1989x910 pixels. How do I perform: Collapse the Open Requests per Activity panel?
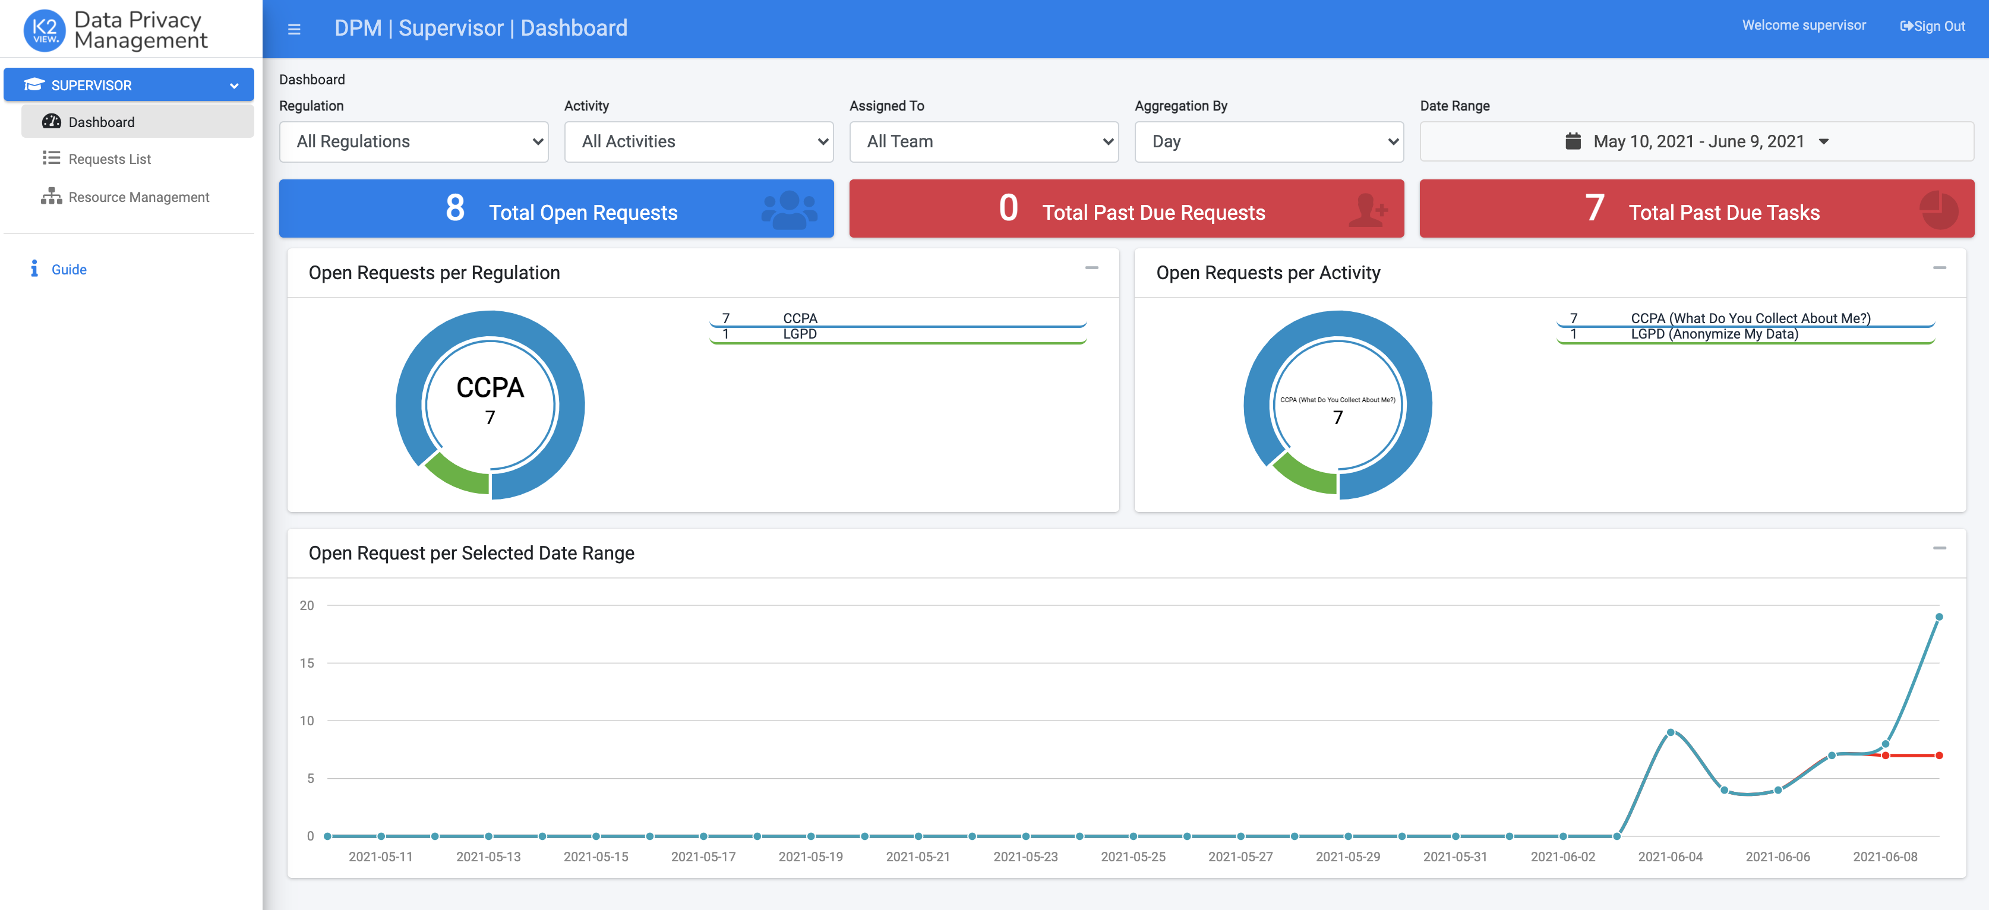1939,268
